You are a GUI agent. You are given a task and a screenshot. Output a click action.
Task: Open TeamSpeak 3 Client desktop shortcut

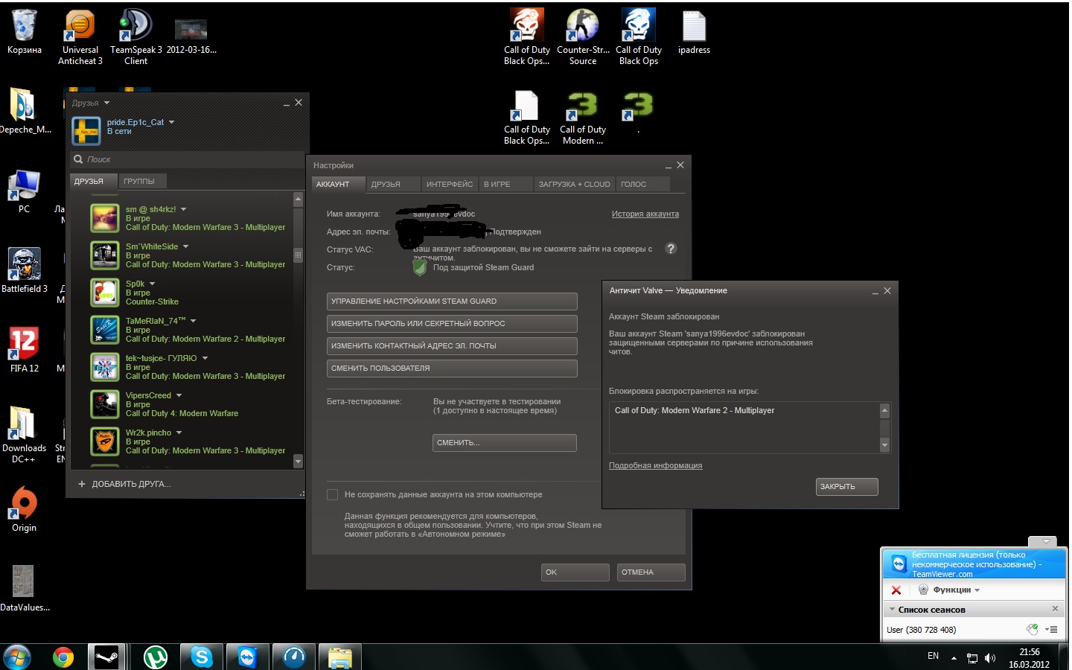click(x=135, y=38)
